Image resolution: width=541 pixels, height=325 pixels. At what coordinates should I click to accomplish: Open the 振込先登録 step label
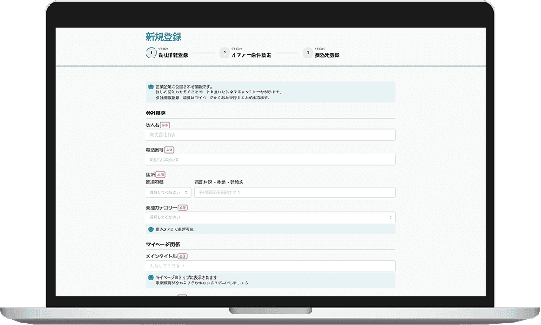coord(327,55)
